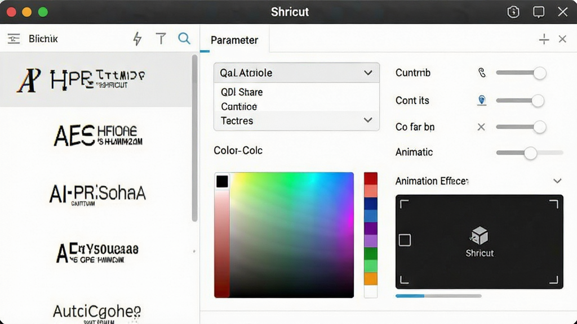Select the text T tool icon

point(161,39)
